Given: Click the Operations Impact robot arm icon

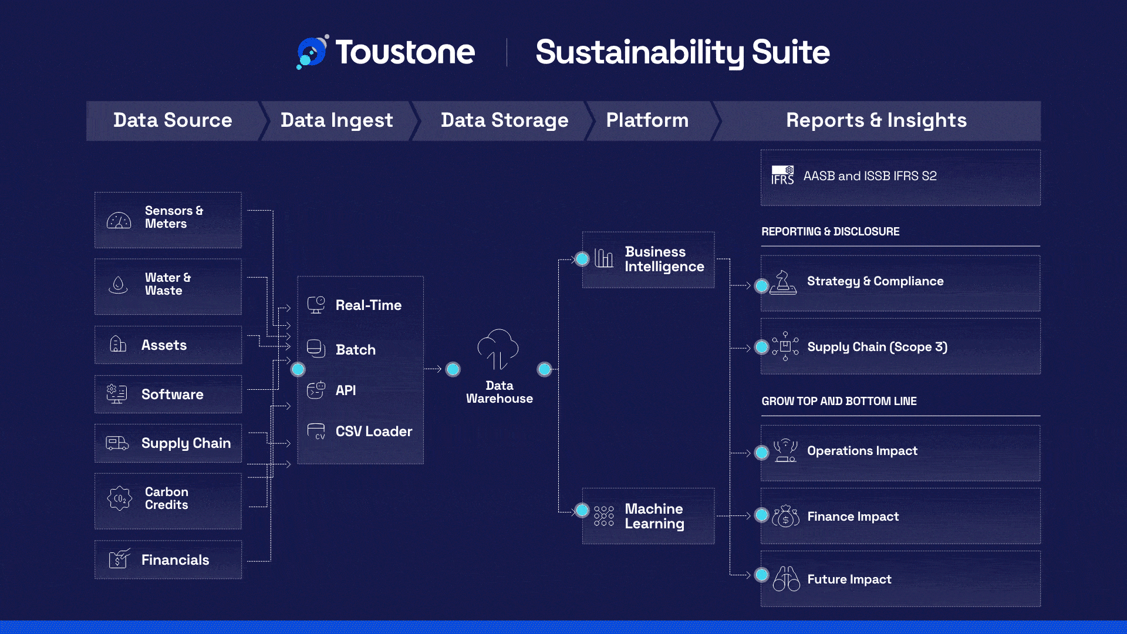Looking at the screenshot, I should click(785, 450).
